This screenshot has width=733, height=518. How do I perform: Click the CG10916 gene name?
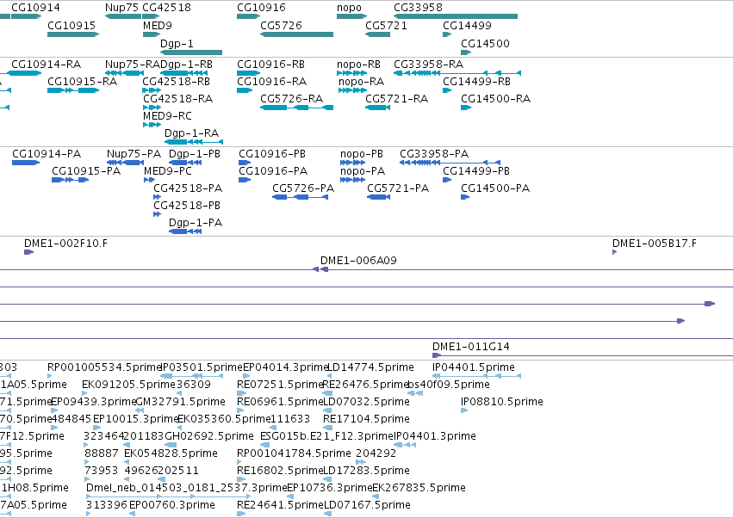tap(261, 8)
